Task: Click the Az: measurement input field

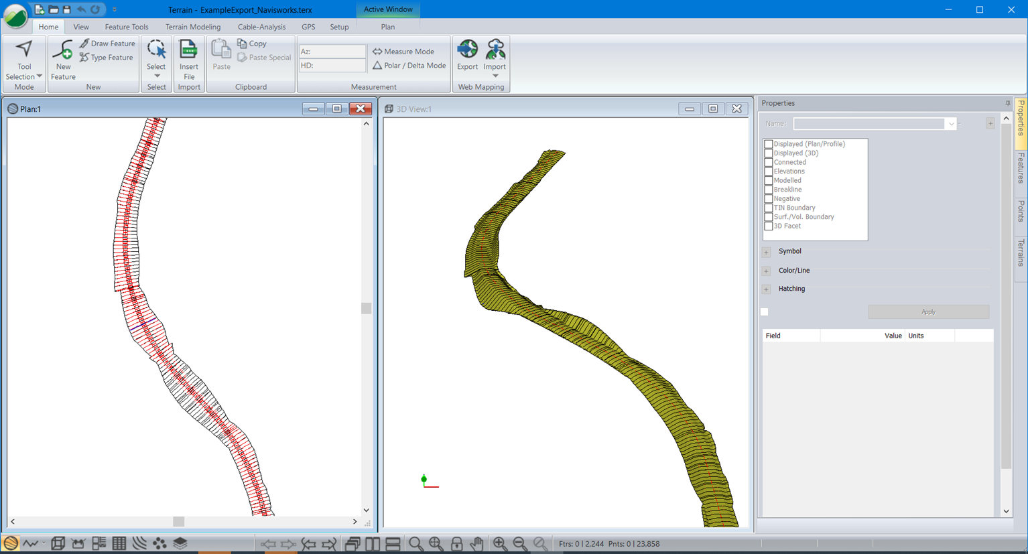Action: point(332,52)
